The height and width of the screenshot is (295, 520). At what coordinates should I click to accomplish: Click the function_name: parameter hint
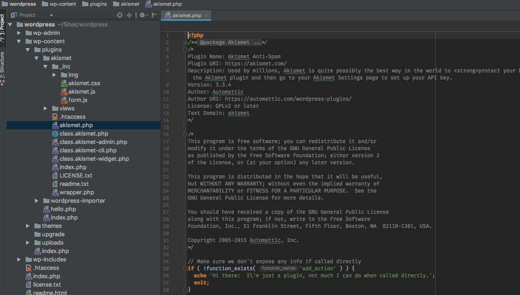pos(279,269)
